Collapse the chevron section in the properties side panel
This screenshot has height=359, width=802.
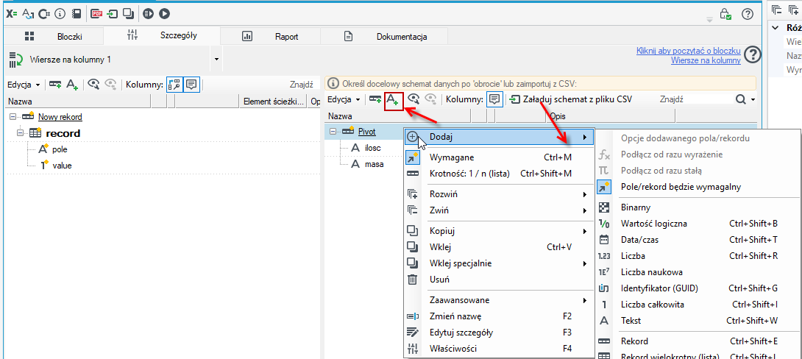pos(776,28)
